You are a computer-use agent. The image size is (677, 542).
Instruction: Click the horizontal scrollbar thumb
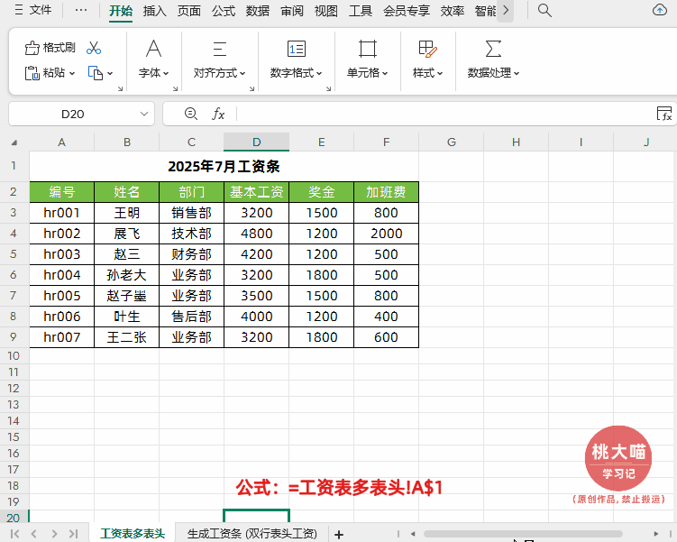[523, 534]
